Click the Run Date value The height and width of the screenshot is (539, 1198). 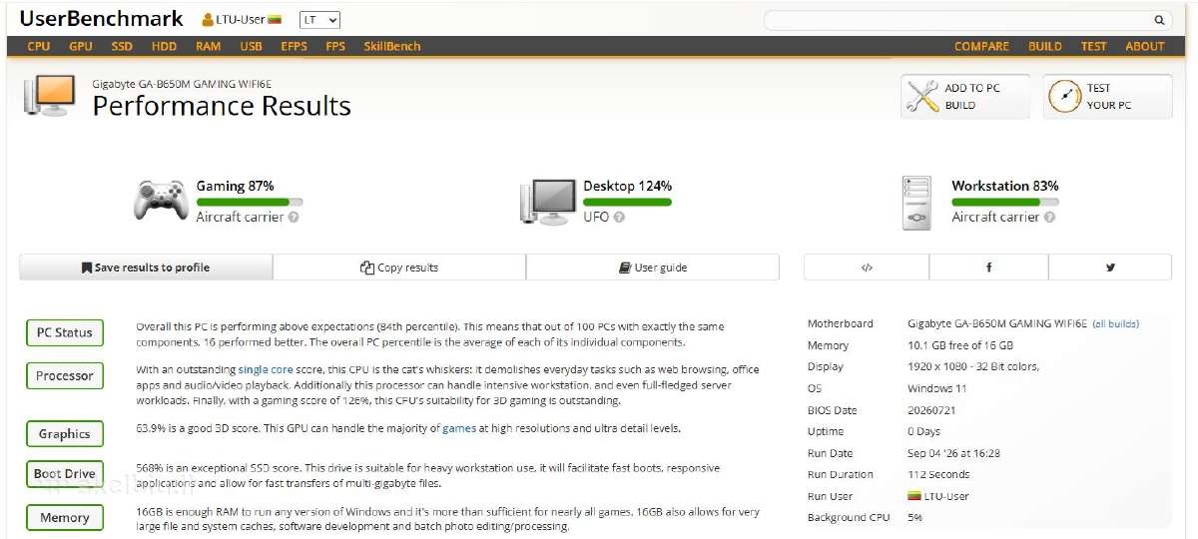point(954,453)
